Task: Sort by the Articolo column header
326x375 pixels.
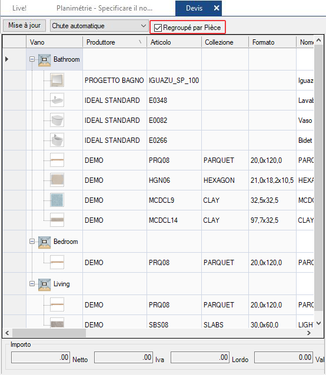Action: (174, 42)
